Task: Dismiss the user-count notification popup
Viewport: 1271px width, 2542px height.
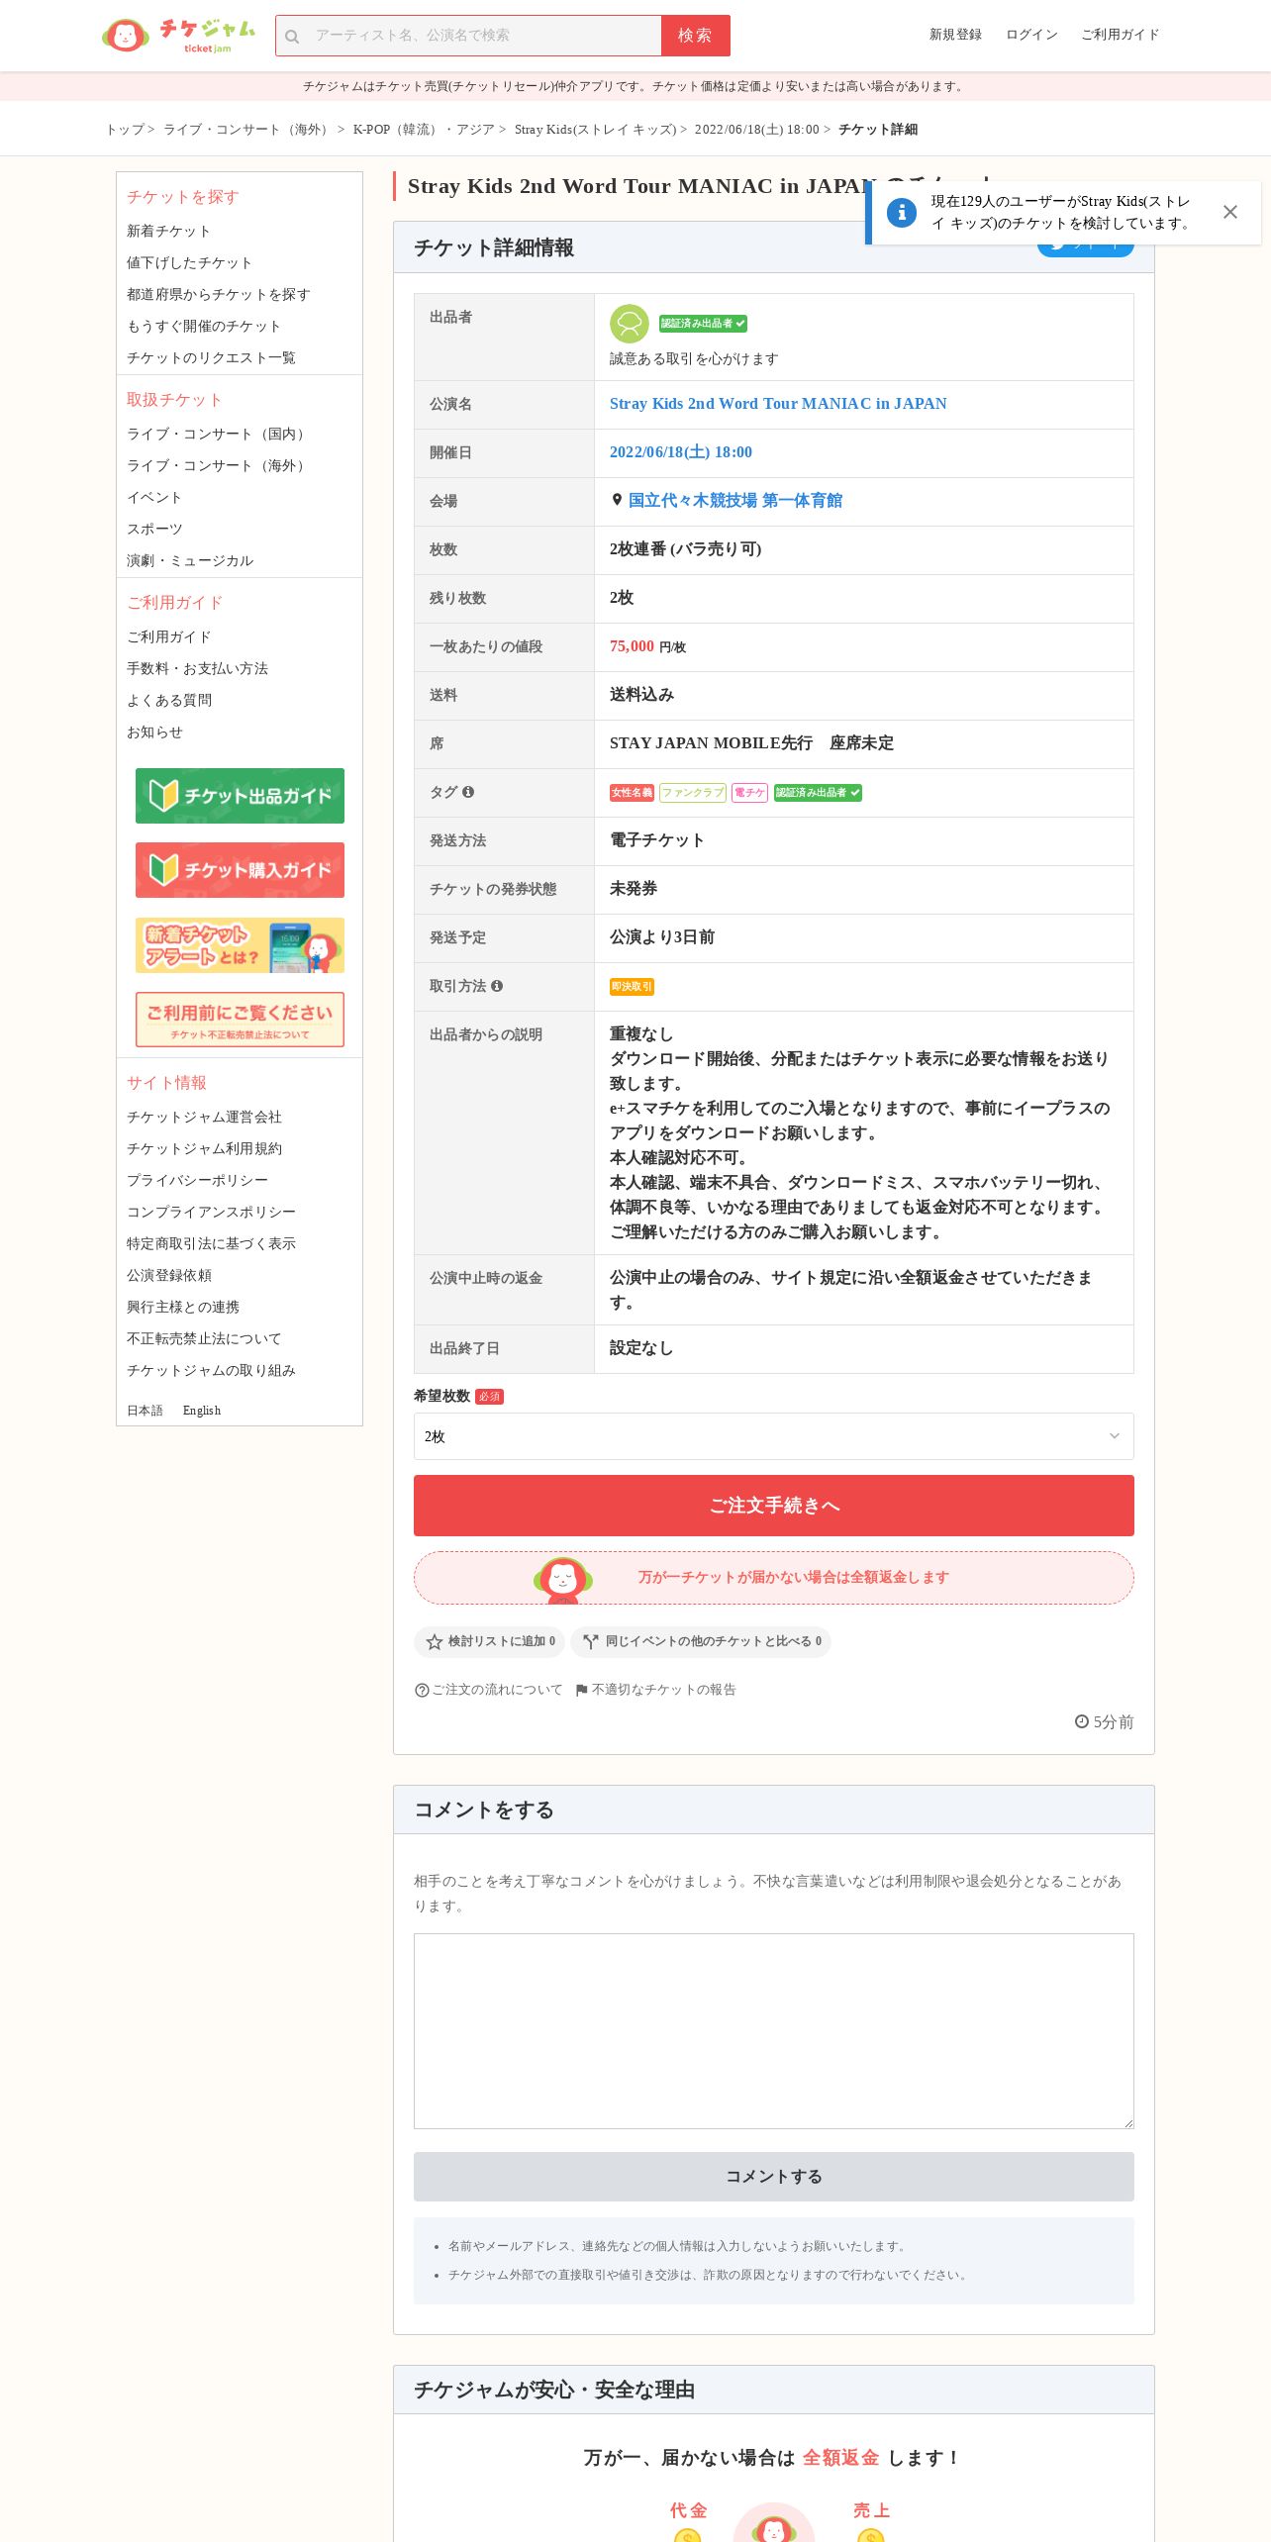Action: coord(1230,212)
